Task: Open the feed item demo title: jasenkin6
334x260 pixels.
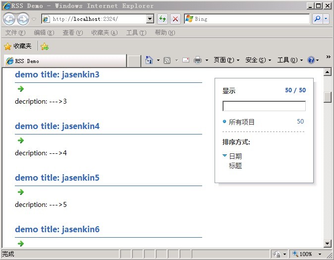Action: point(57,230)
